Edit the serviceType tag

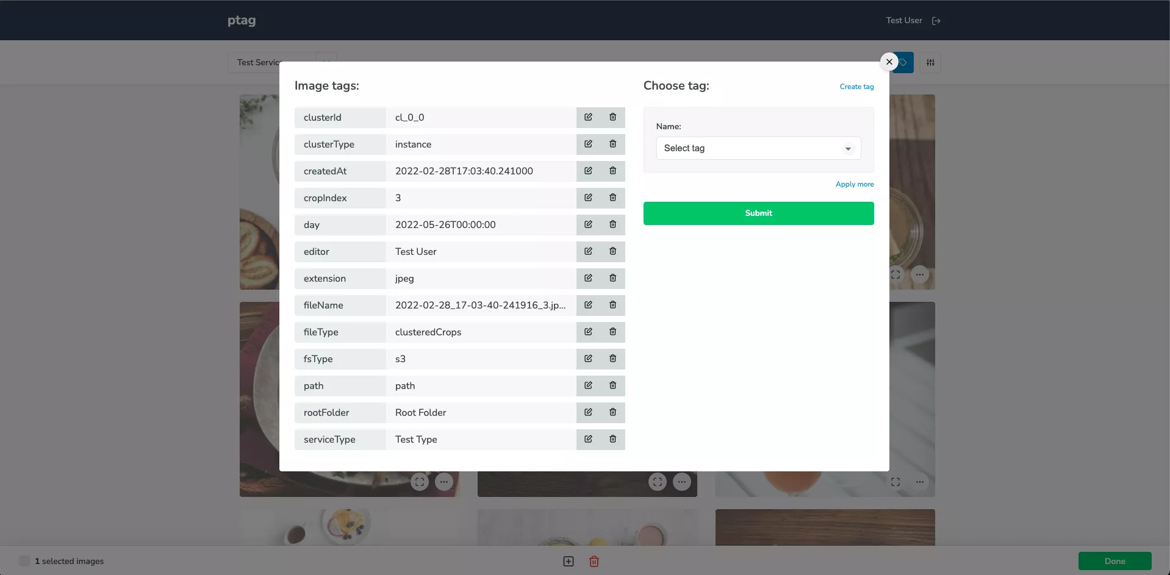[588, 439]
